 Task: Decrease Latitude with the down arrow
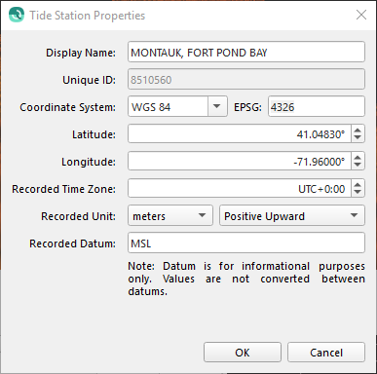pos(358,137)
